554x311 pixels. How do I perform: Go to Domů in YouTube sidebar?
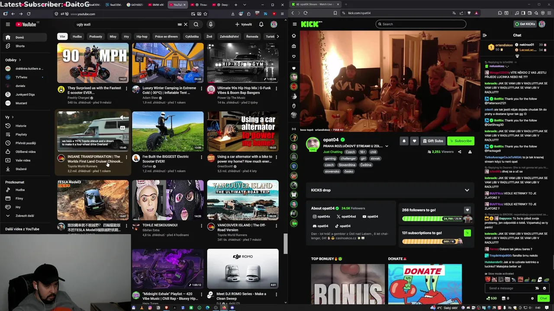point(25,38)
